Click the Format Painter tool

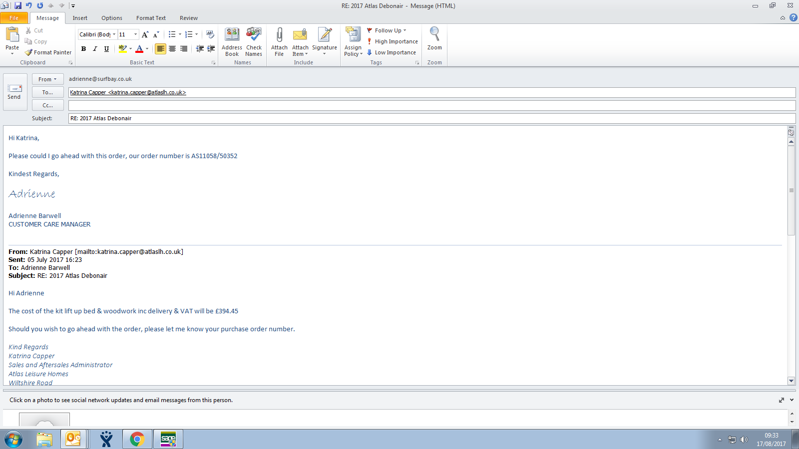pos(48,52)
